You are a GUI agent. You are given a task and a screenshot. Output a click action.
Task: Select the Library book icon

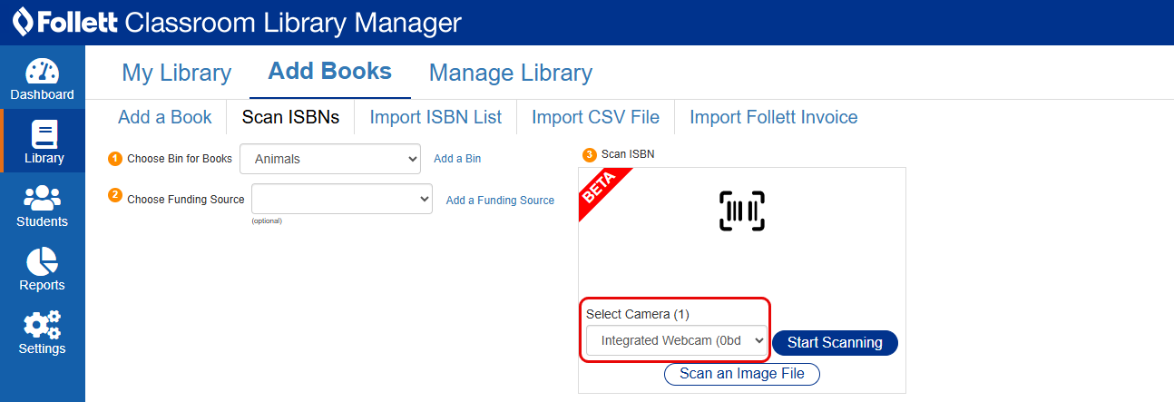(x=44, y=135)
